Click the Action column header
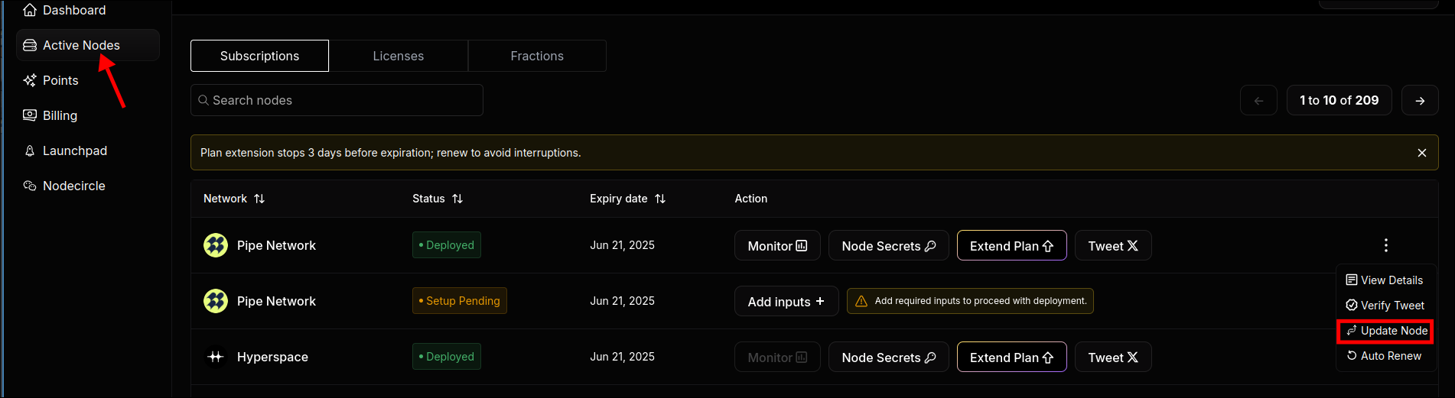This screenshot has width=1455, height=398. (751, 199)
